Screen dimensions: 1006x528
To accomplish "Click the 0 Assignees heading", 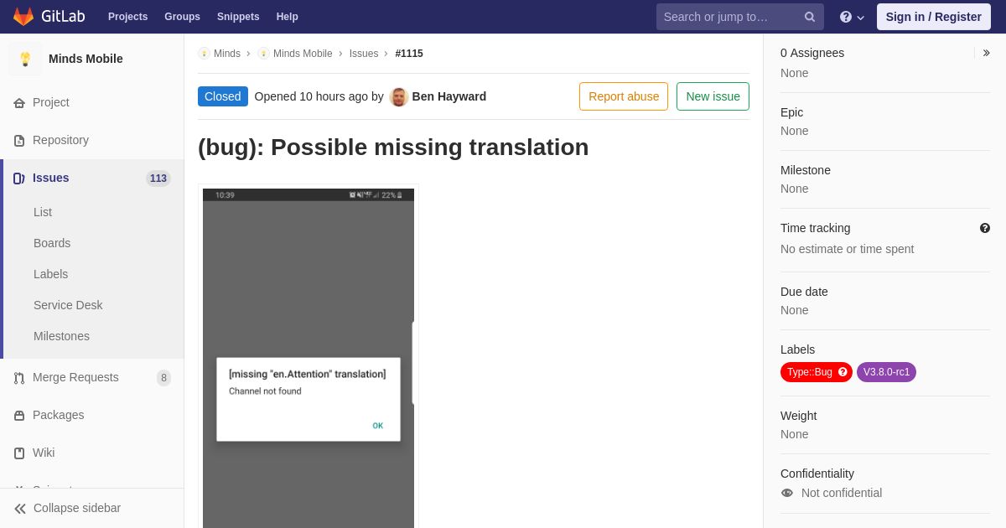I will pyautogui.click(x=812, y=53).
